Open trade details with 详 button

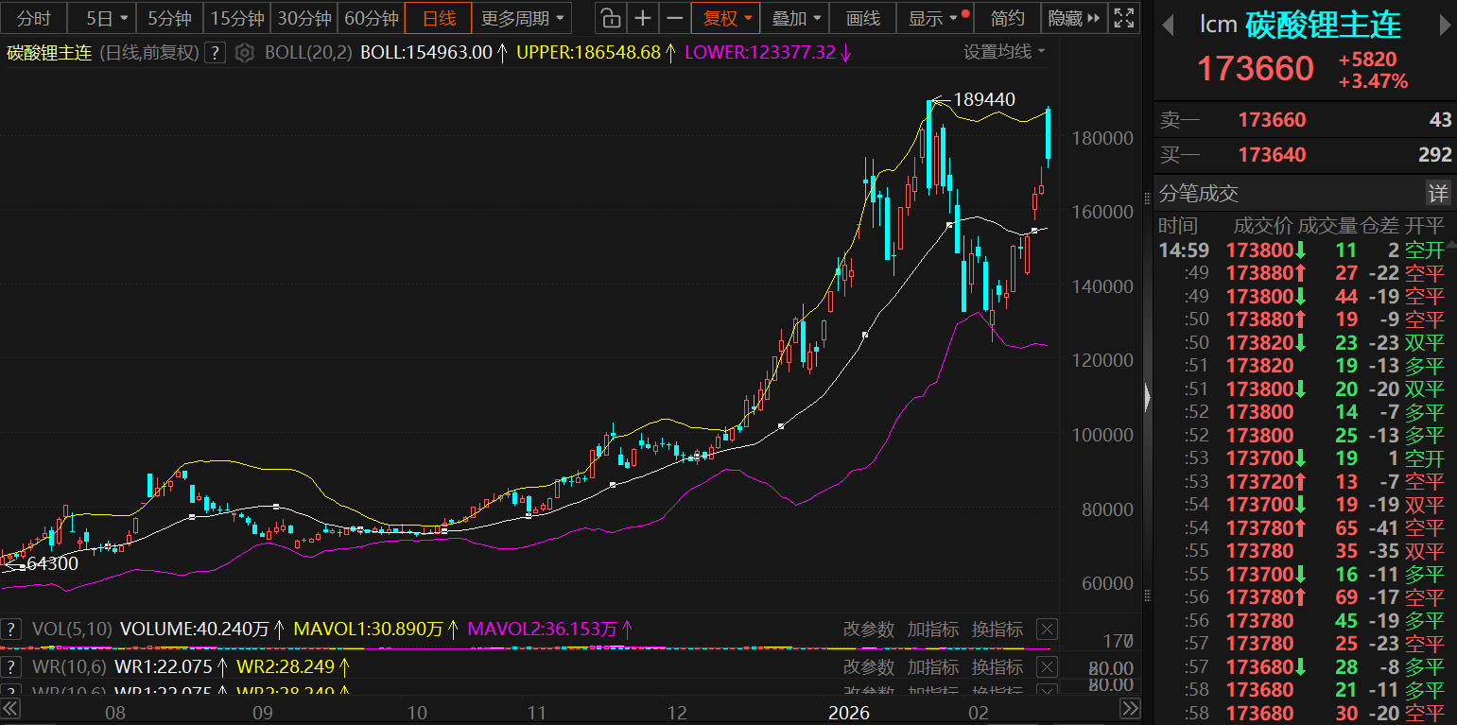coord(1437,194)
